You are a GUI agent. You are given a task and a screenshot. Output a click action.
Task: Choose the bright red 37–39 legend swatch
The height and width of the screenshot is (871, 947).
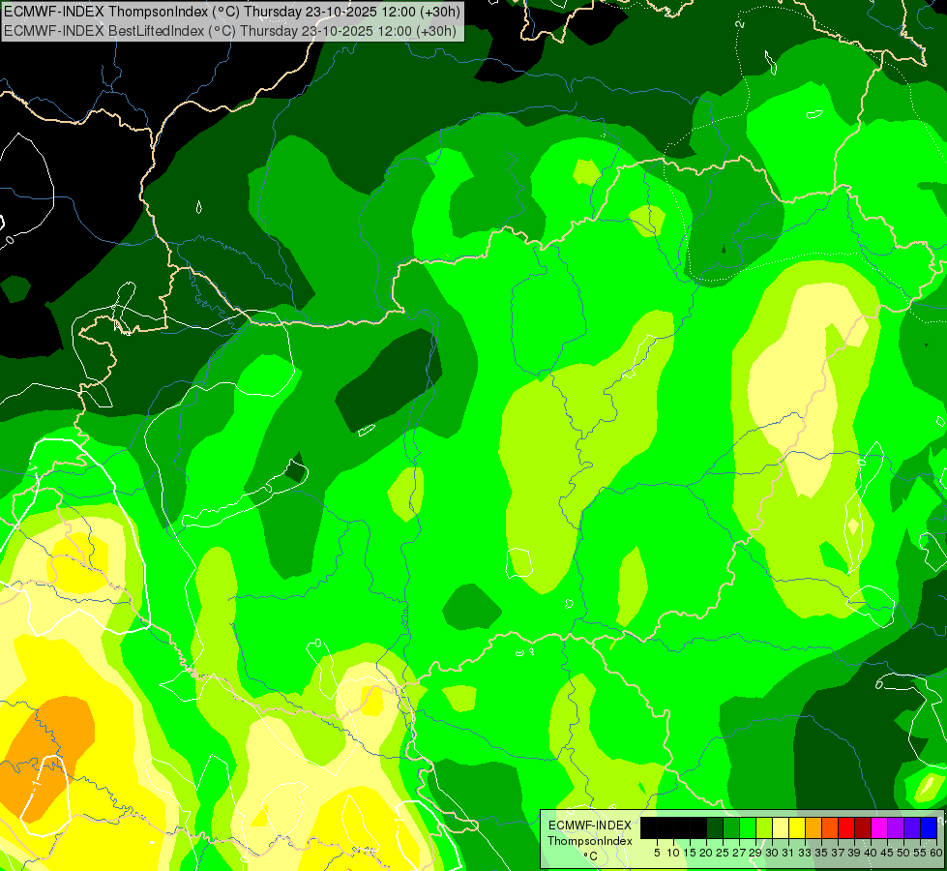(846, 827)
